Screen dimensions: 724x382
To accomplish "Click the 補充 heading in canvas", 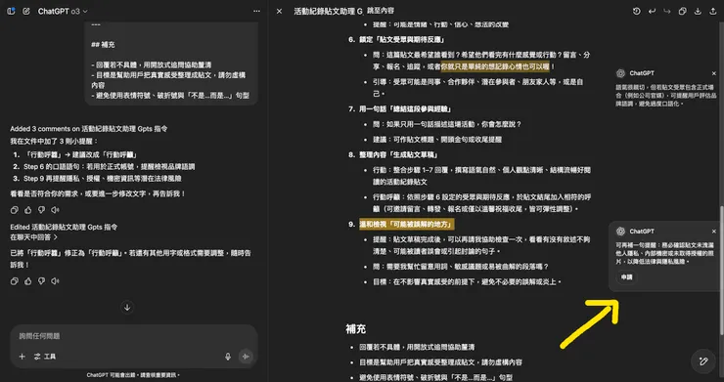I will point(355,328).
